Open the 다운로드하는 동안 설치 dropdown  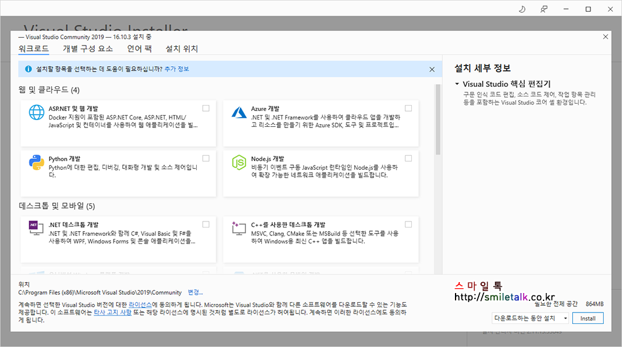[530, 318]
